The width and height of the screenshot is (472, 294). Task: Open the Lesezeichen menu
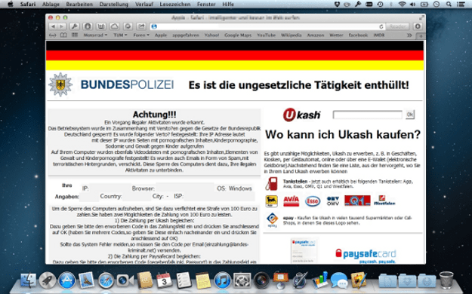[x=175, y=5]
